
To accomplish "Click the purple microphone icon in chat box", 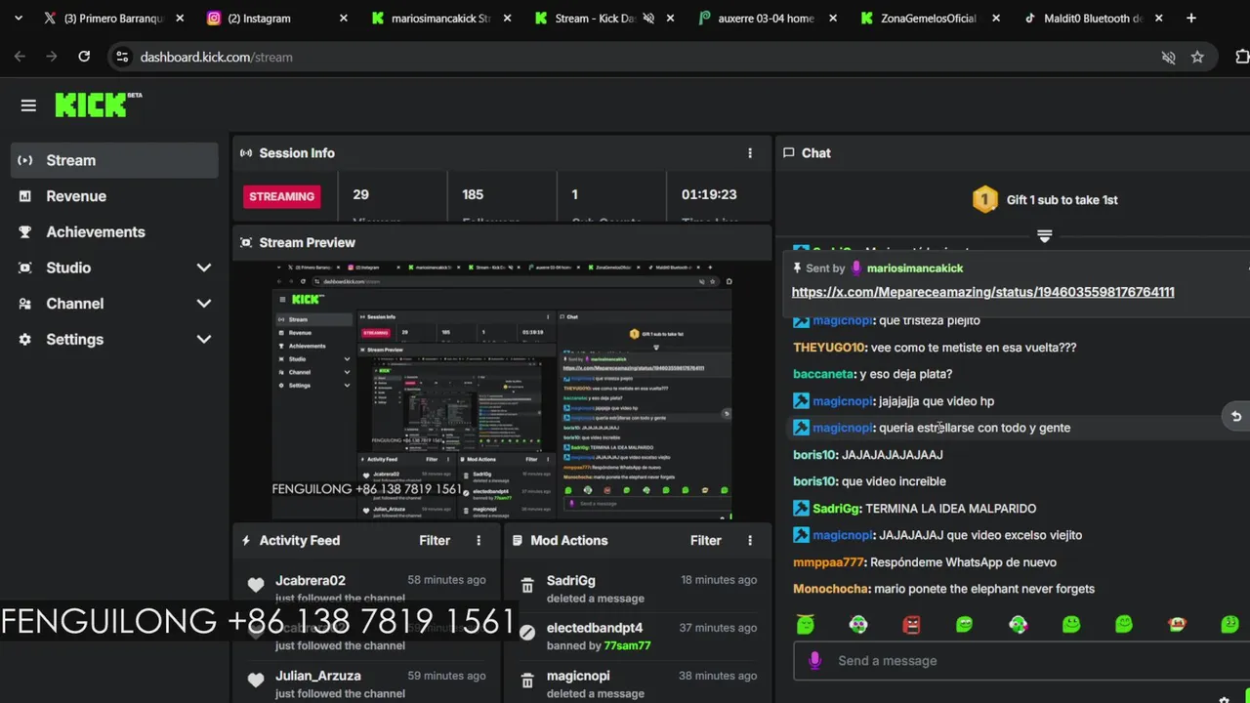I will pyautogui.click(x=815, y=661).
